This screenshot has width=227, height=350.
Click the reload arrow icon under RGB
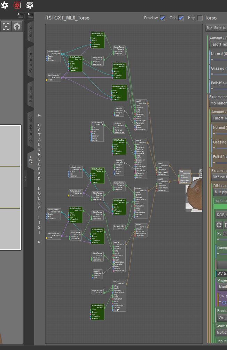(219, 225)
